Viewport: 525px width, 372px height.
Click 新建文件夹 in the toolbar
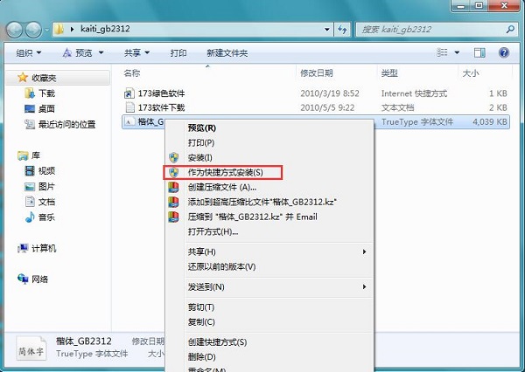point(227,52)
